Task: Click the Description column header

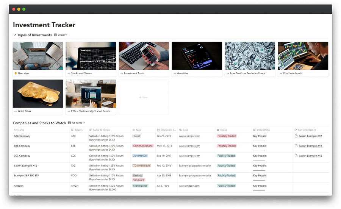Action: point(272,130)
